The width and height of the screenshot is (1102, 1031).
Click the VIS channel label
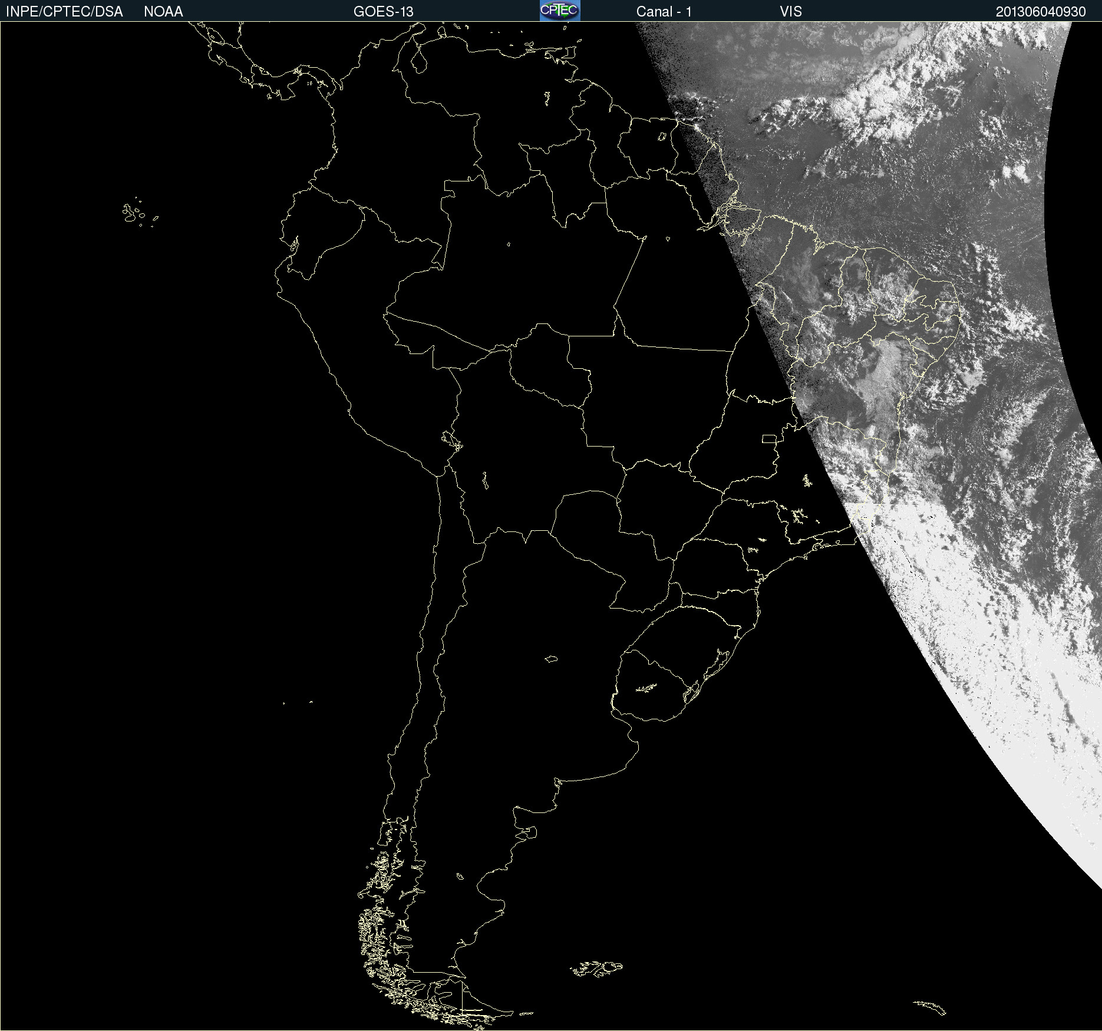pyautogui.click(x=791, y=12)
